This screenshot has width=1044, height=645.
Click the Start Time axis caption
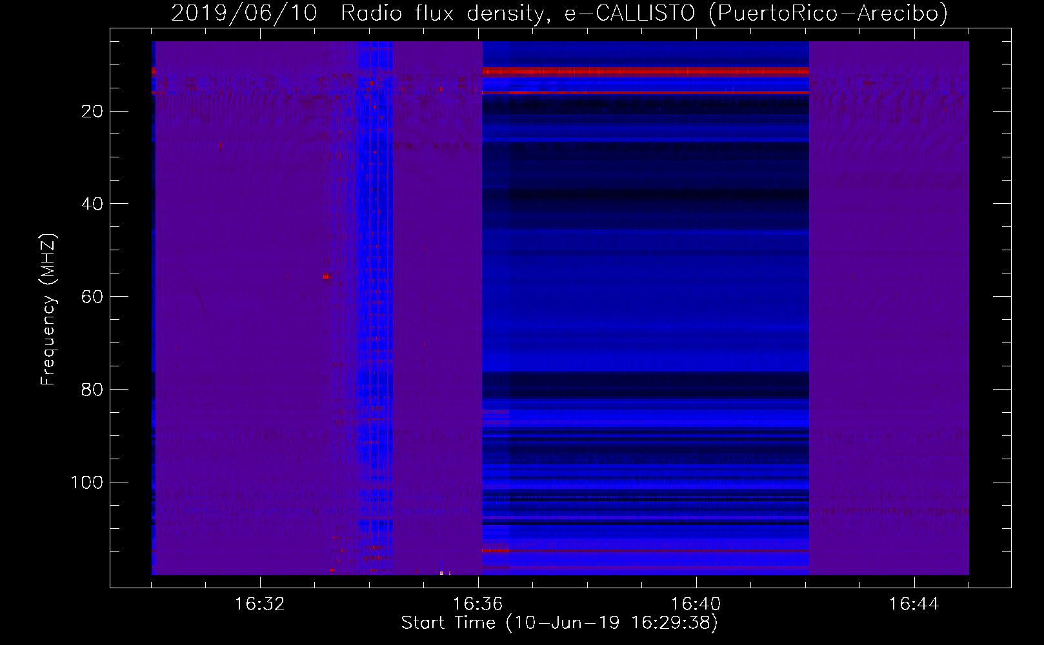[559, 623]
